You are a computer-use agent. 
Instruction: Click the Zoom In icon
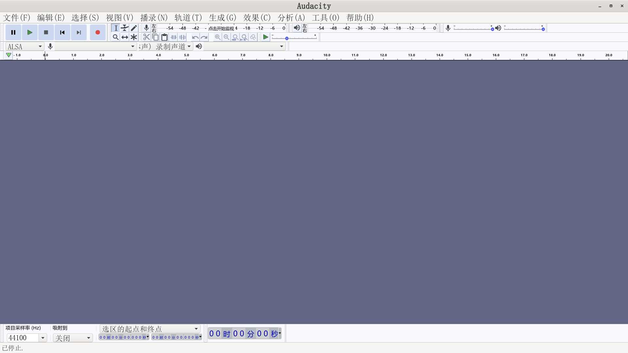pyautogui.click(x=218, y=37)
